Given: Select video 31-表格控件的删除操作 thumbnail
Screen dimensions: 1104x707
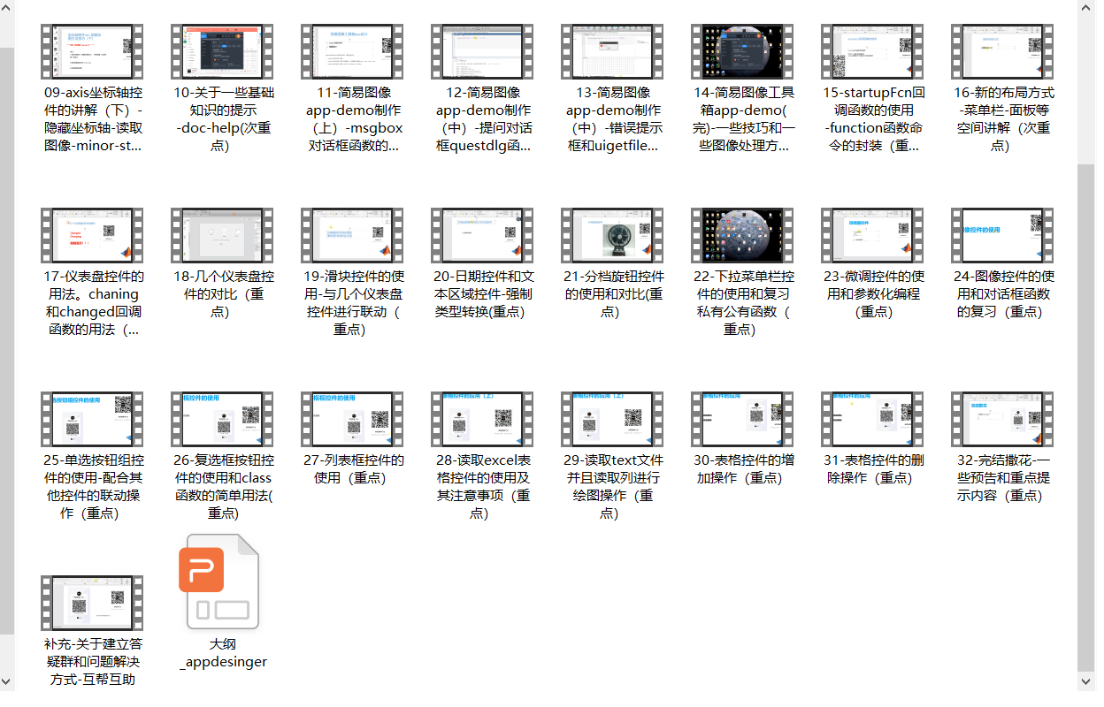Looking at the screenshot, I should pos(872,419).
